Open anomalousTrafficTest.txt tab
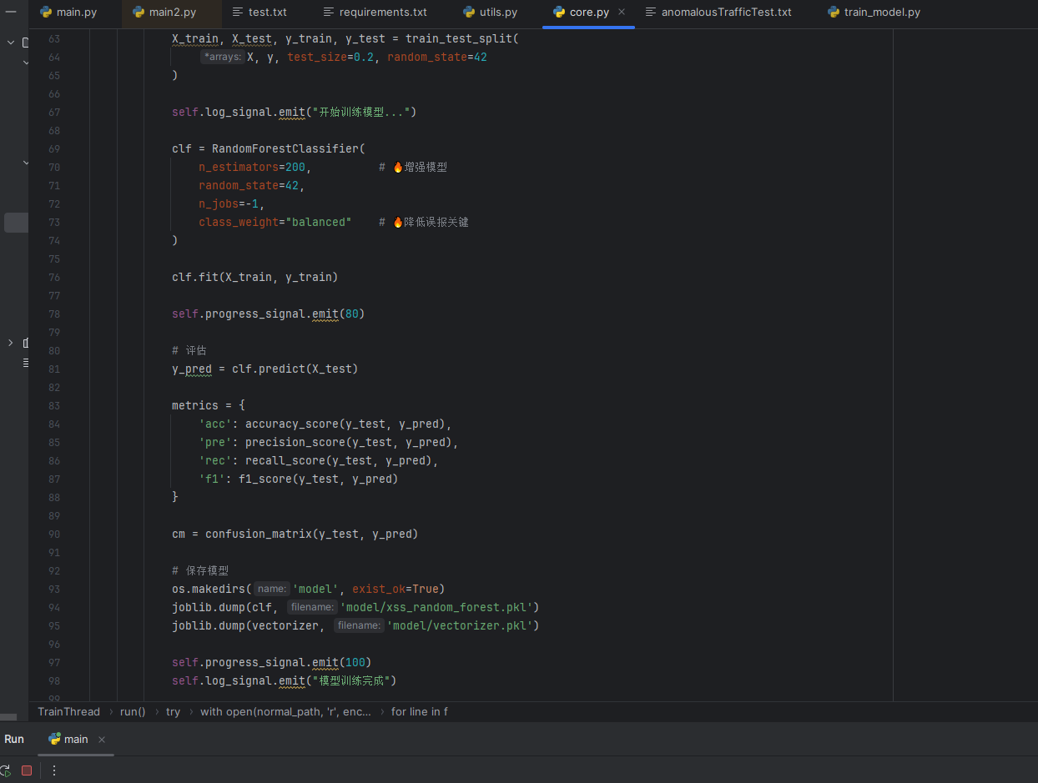 click(x=718, y=13)
